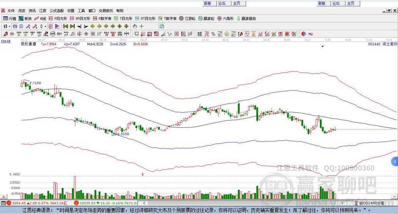
Task: Click the left 主页 link
Action: tap(237, 3)
